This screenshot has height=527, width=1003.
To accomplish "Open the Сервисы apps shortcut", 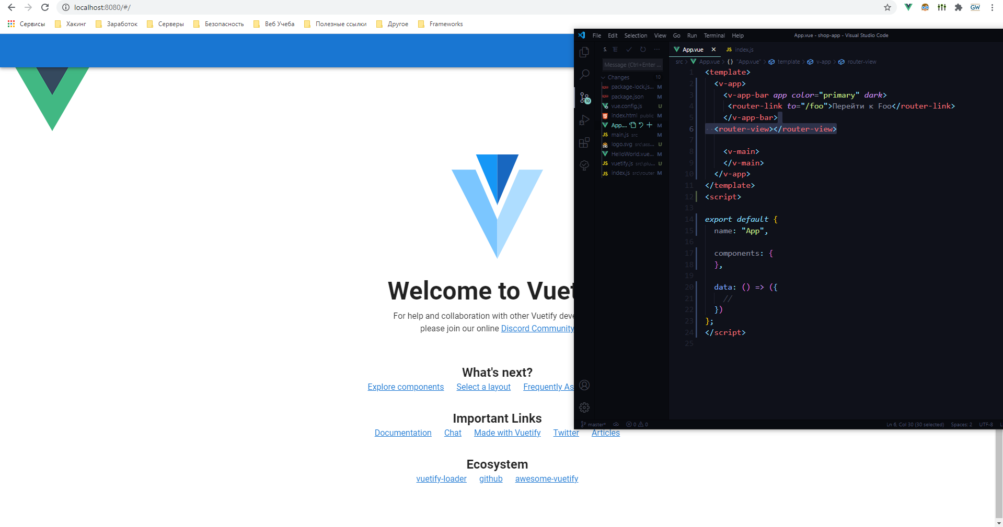I will pos(26,24).
